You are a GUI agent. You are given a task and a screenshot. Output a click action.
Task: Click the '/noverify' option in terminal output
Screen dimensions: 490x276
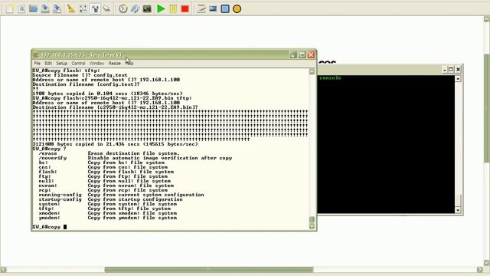coord(53,158)
